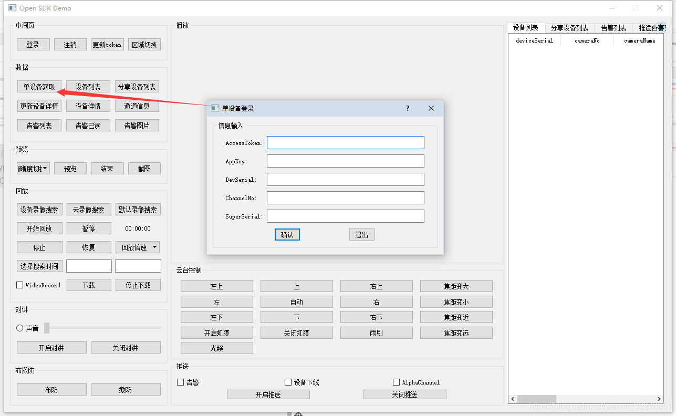Click the 下载 download button
The height and width of the screenshot is (416, 676).
[x=89, y=285]
